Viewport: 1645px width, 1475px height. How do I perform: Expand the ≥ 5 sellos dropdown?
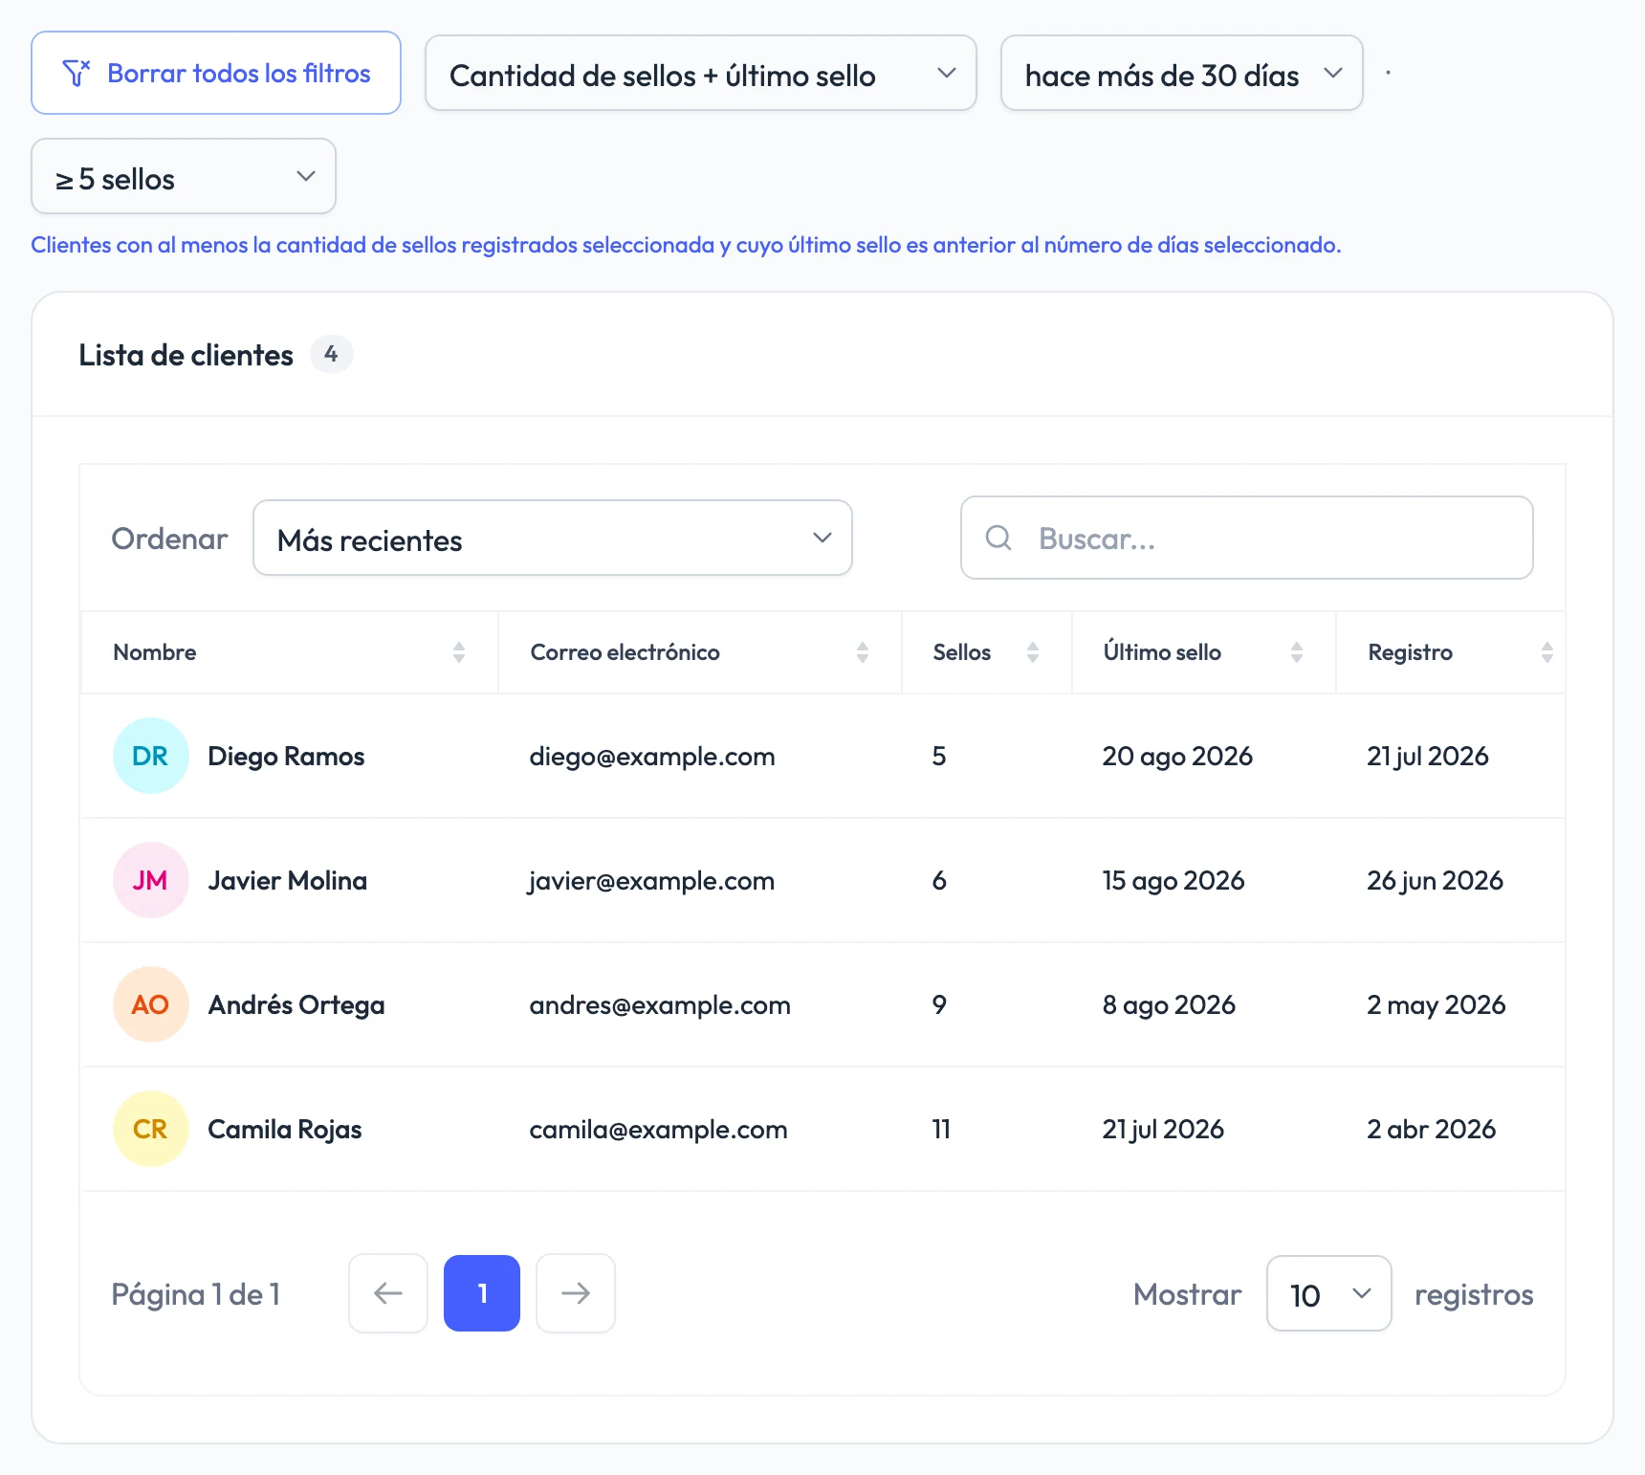184,176
